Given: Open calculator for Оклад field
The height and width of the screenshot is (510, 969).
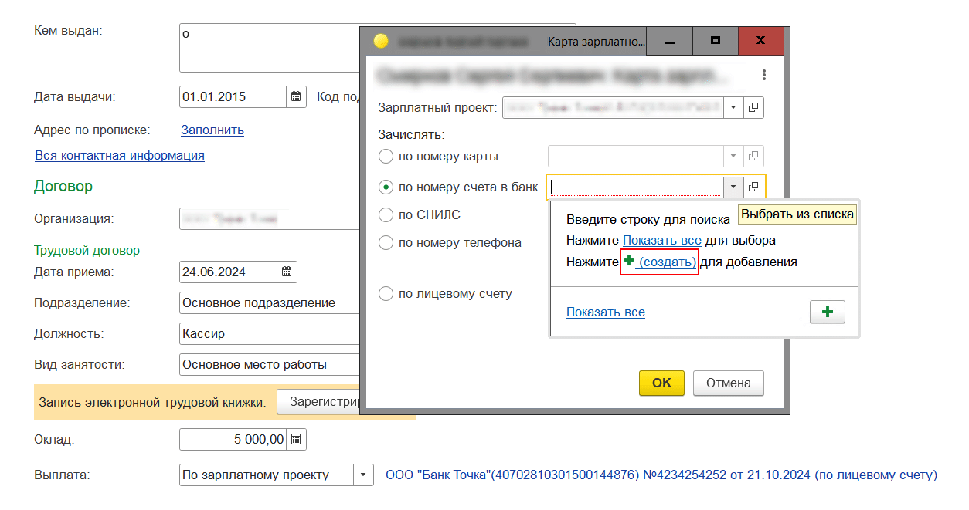Looking at the screenshot, I should point(297,440).
